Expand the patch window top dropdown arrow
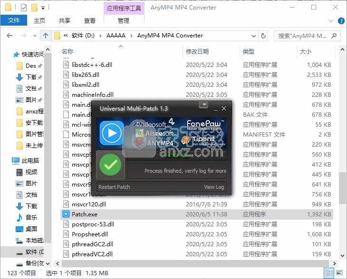This screenshot has height=279, width=347. tap(203, 104)
